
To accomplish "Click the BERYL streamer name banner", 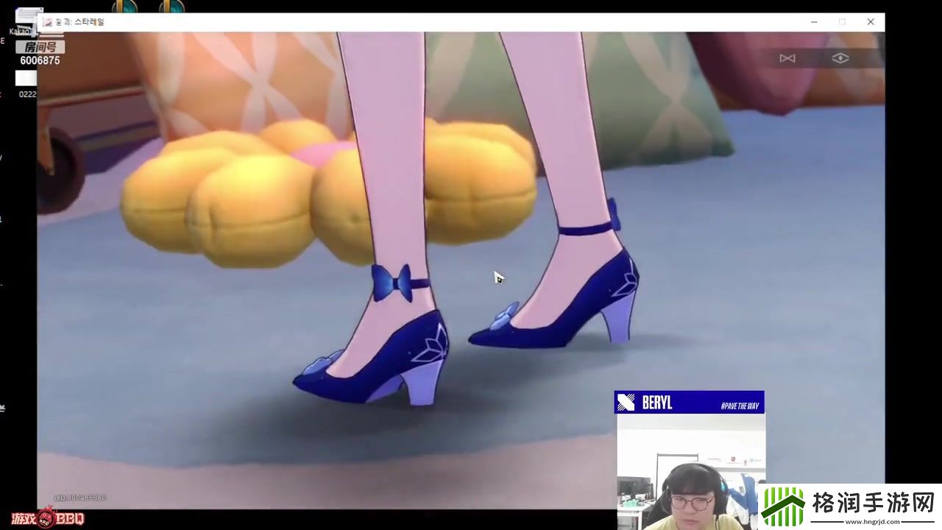I will coord(657,403).
